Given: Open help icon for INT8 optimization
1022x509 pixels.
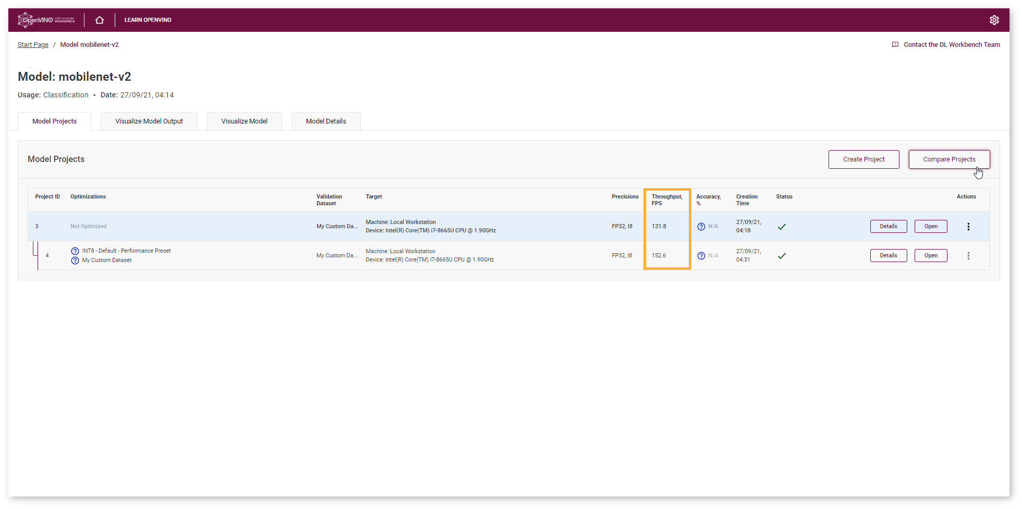Looking at the screenshot, I should point(75,251).
